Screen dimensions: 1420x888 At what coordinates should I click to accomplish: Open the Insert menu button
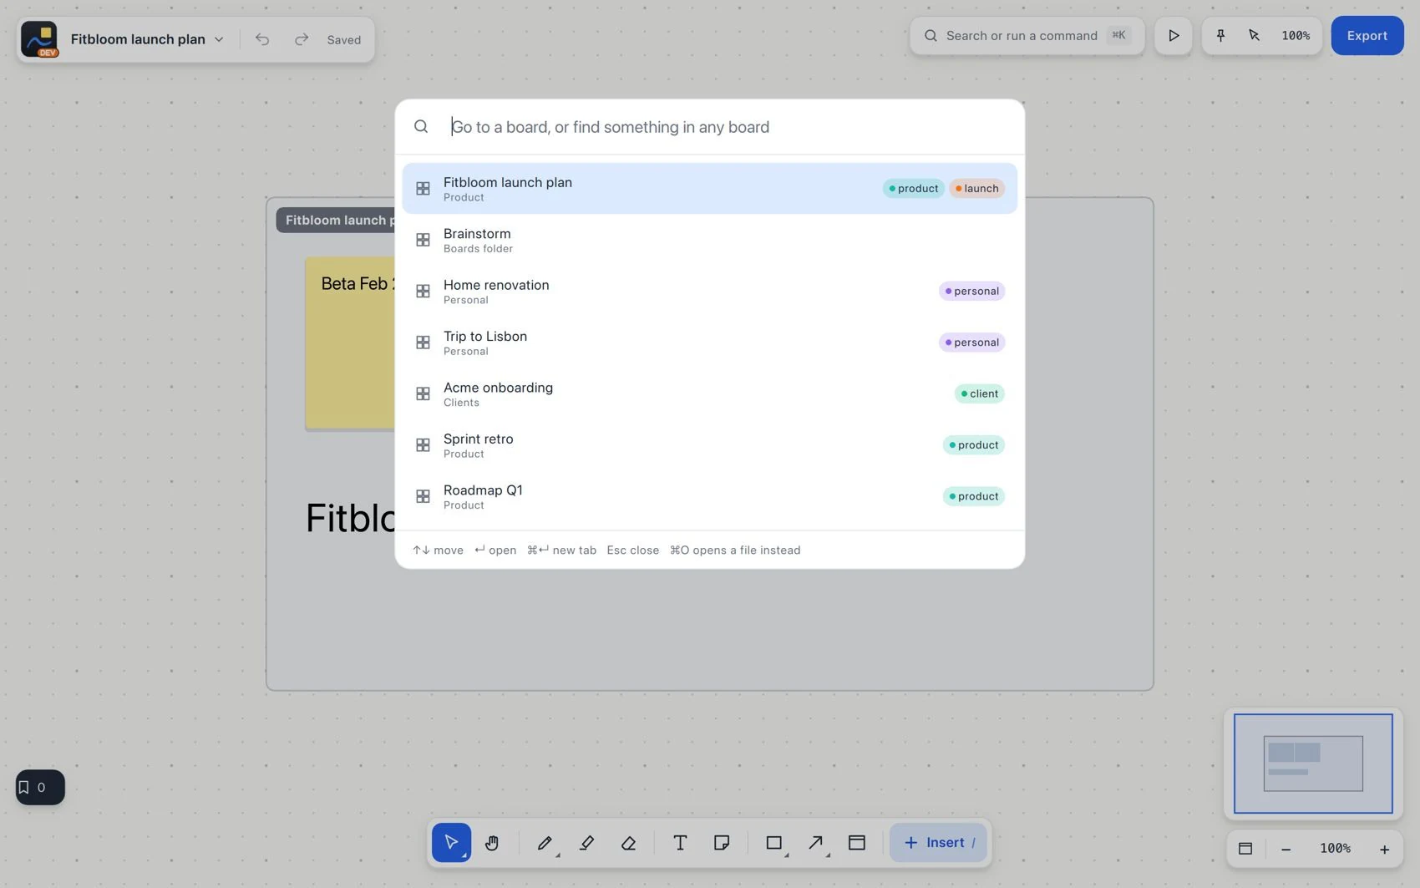pos(938,842)
